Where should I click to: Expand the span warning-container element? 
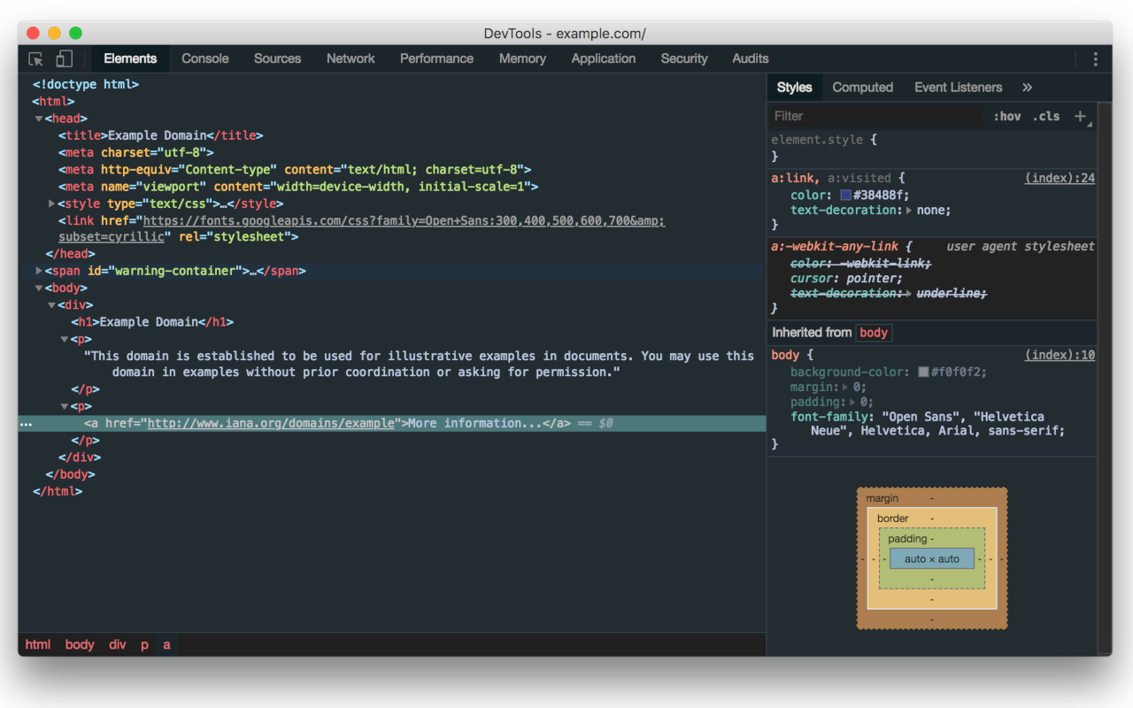39,271
